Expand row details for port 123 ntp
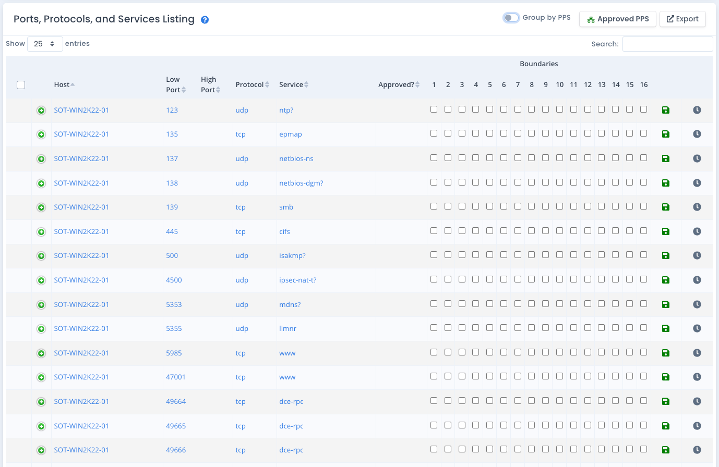The image size is (719, 467). [41, 110]
